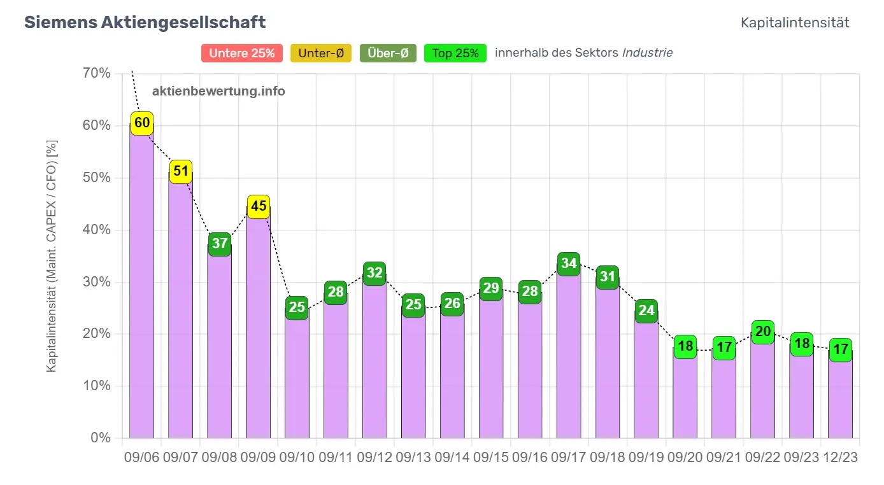Click the 09/22 x-axis label
This screenshot has height=485, width=884.
762,456
